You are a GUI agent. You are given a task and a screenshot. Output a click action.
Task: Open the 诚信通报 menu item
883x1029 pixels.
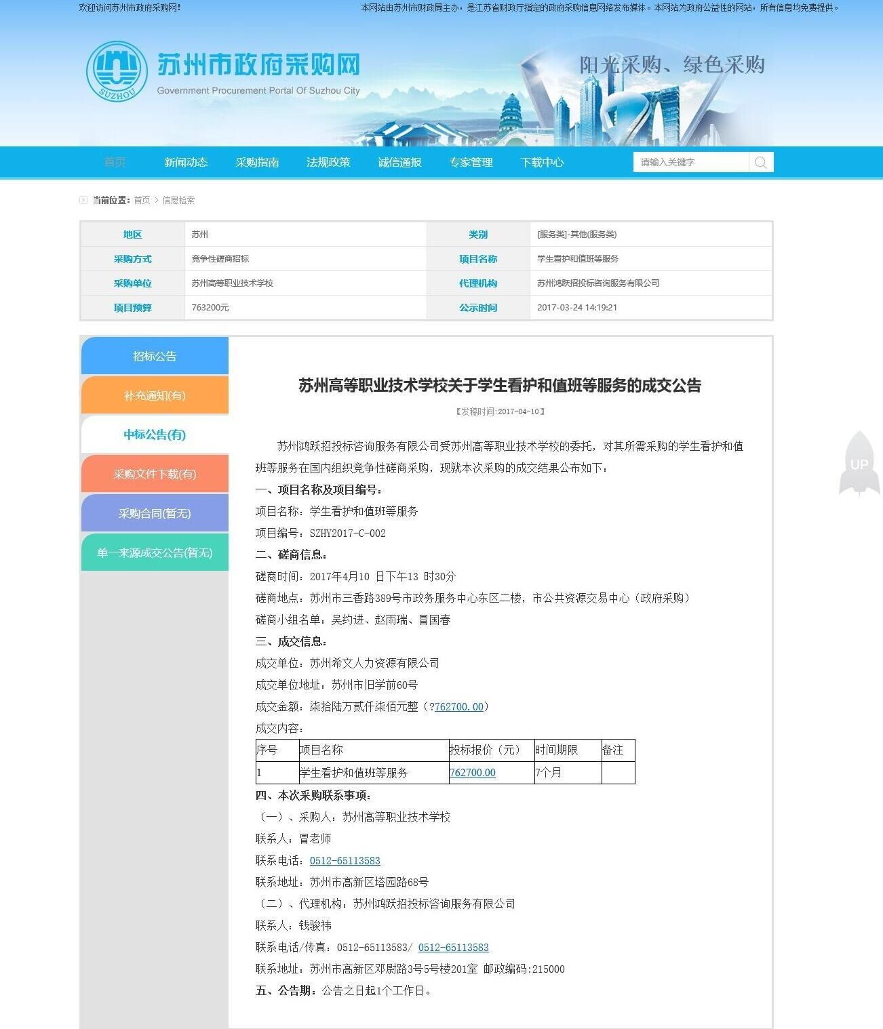click(x=399, y=162)
